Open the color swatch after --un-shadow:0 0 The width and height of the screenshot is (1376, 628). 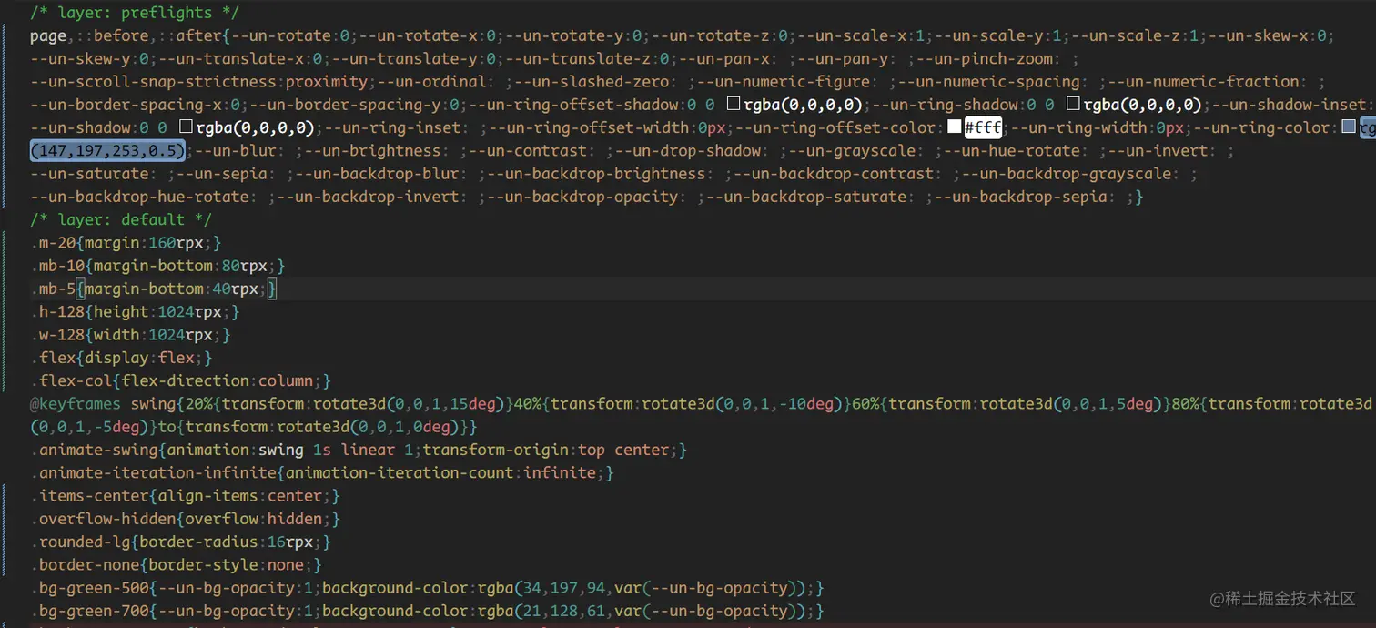pos(186,127)
